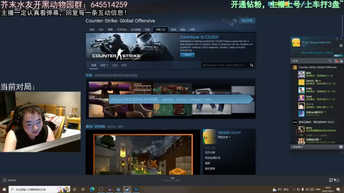
Task: Open 关于 workshop sub-tab
Action: 124,65
